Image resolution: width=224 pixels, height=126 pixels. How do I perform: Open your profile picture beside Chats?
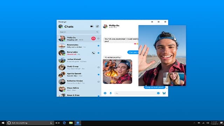[x=61, y=27]
